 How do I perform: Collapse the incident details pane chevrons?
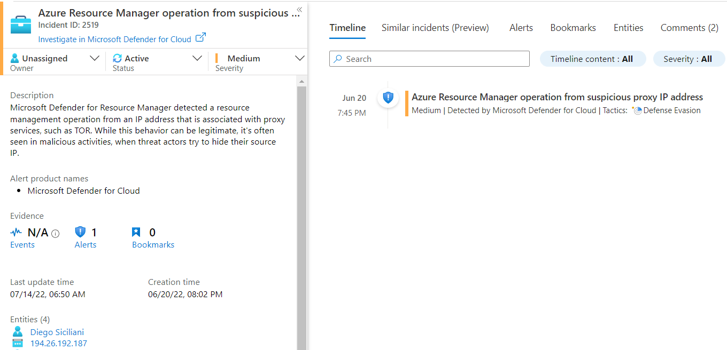pos(299,9)
